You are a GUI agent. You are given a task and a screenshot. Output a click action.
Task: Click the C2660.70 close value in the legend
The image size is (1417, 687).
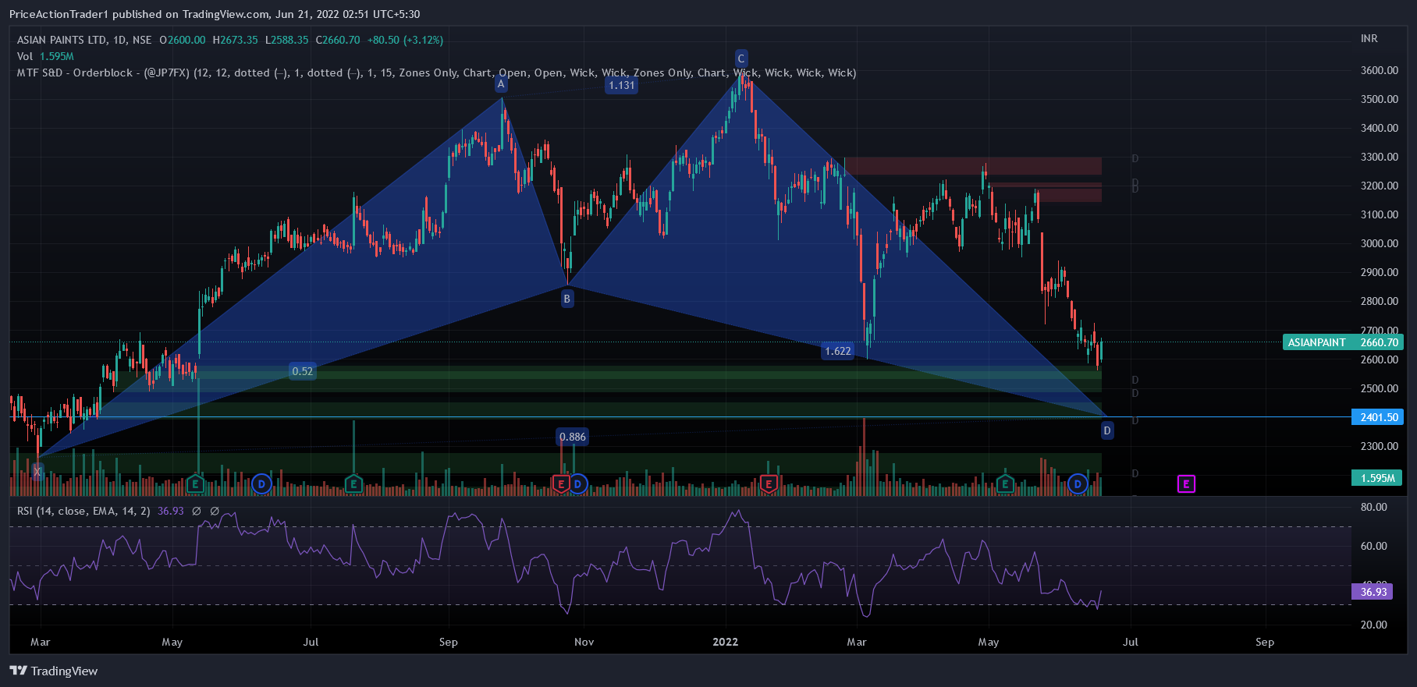click(x=338, y=40)
